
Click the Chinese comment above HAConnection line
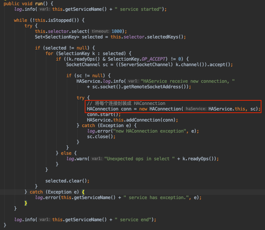[x=126, y=103]
